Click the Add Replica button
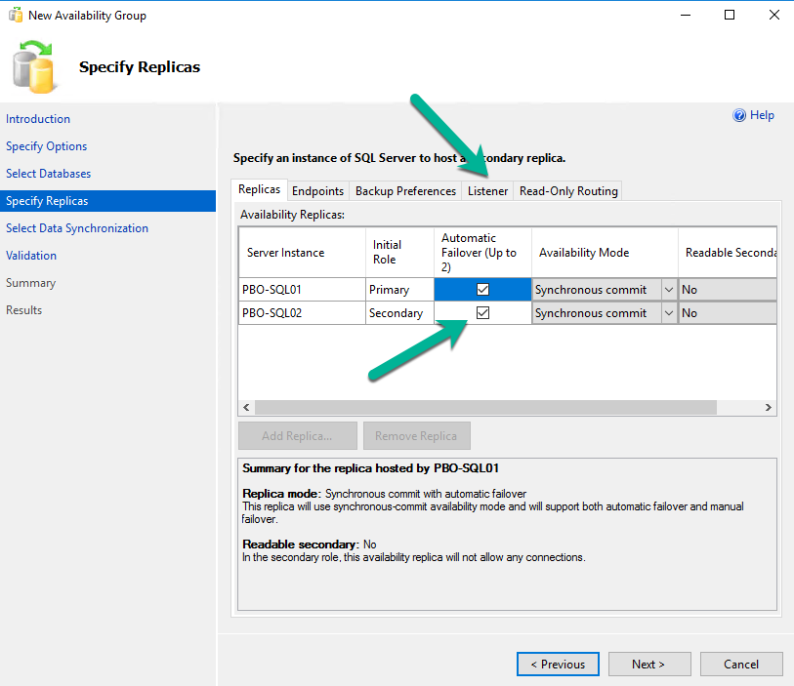Screen dimensions: 794x686 point(297,435)
